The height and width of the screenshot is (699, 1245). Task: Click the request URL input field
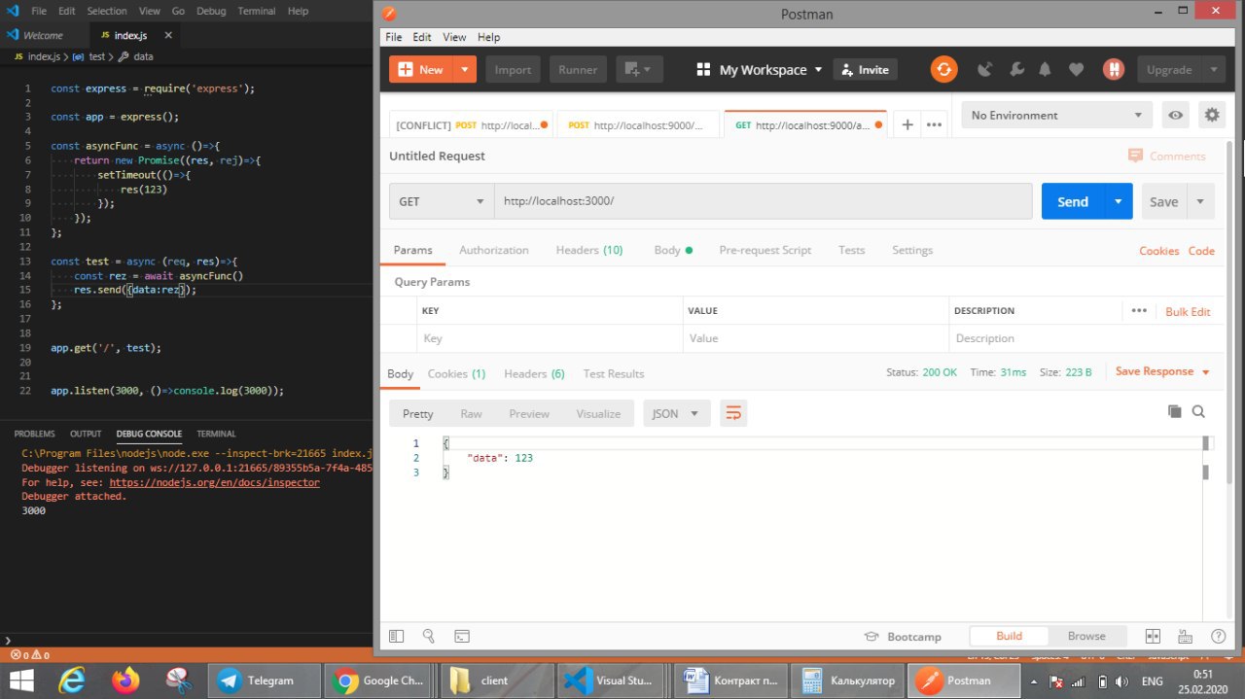pos(763,201)
